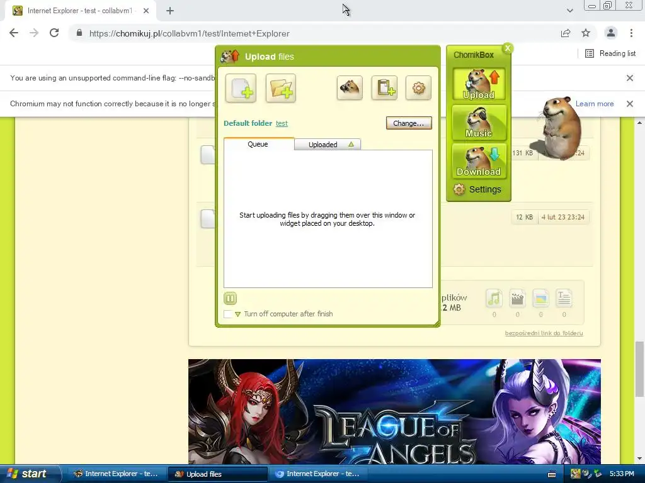Enable Turn off computer after finish

[228, 314]
